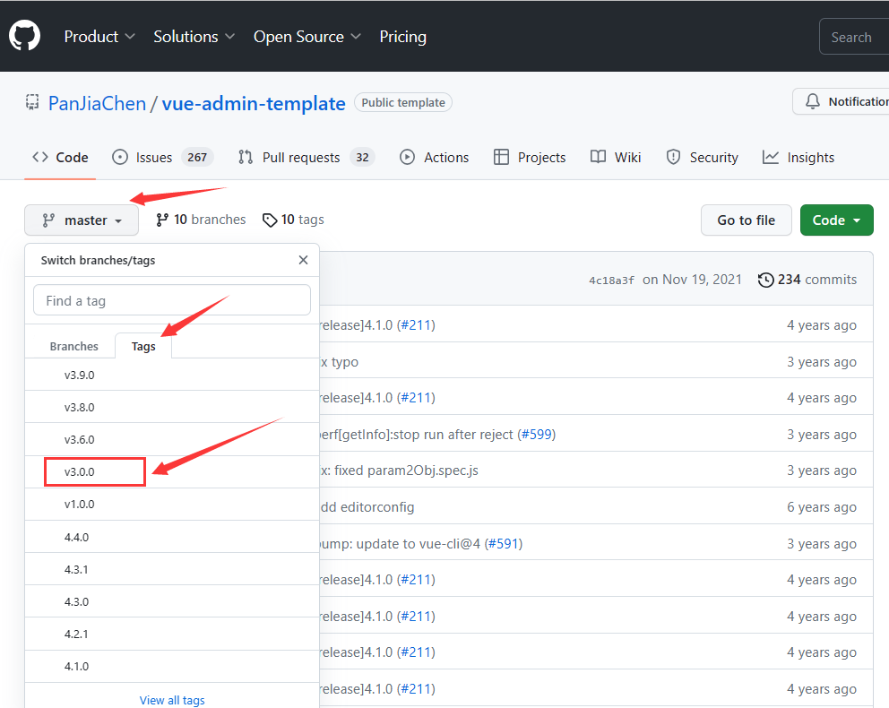Select tag 4.4.0

tap(172, 537)
